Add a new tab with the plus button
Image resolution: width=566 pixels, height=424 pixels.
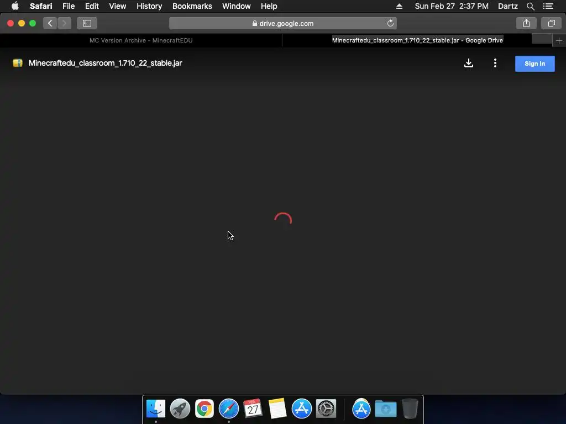(x=559, y=40)
